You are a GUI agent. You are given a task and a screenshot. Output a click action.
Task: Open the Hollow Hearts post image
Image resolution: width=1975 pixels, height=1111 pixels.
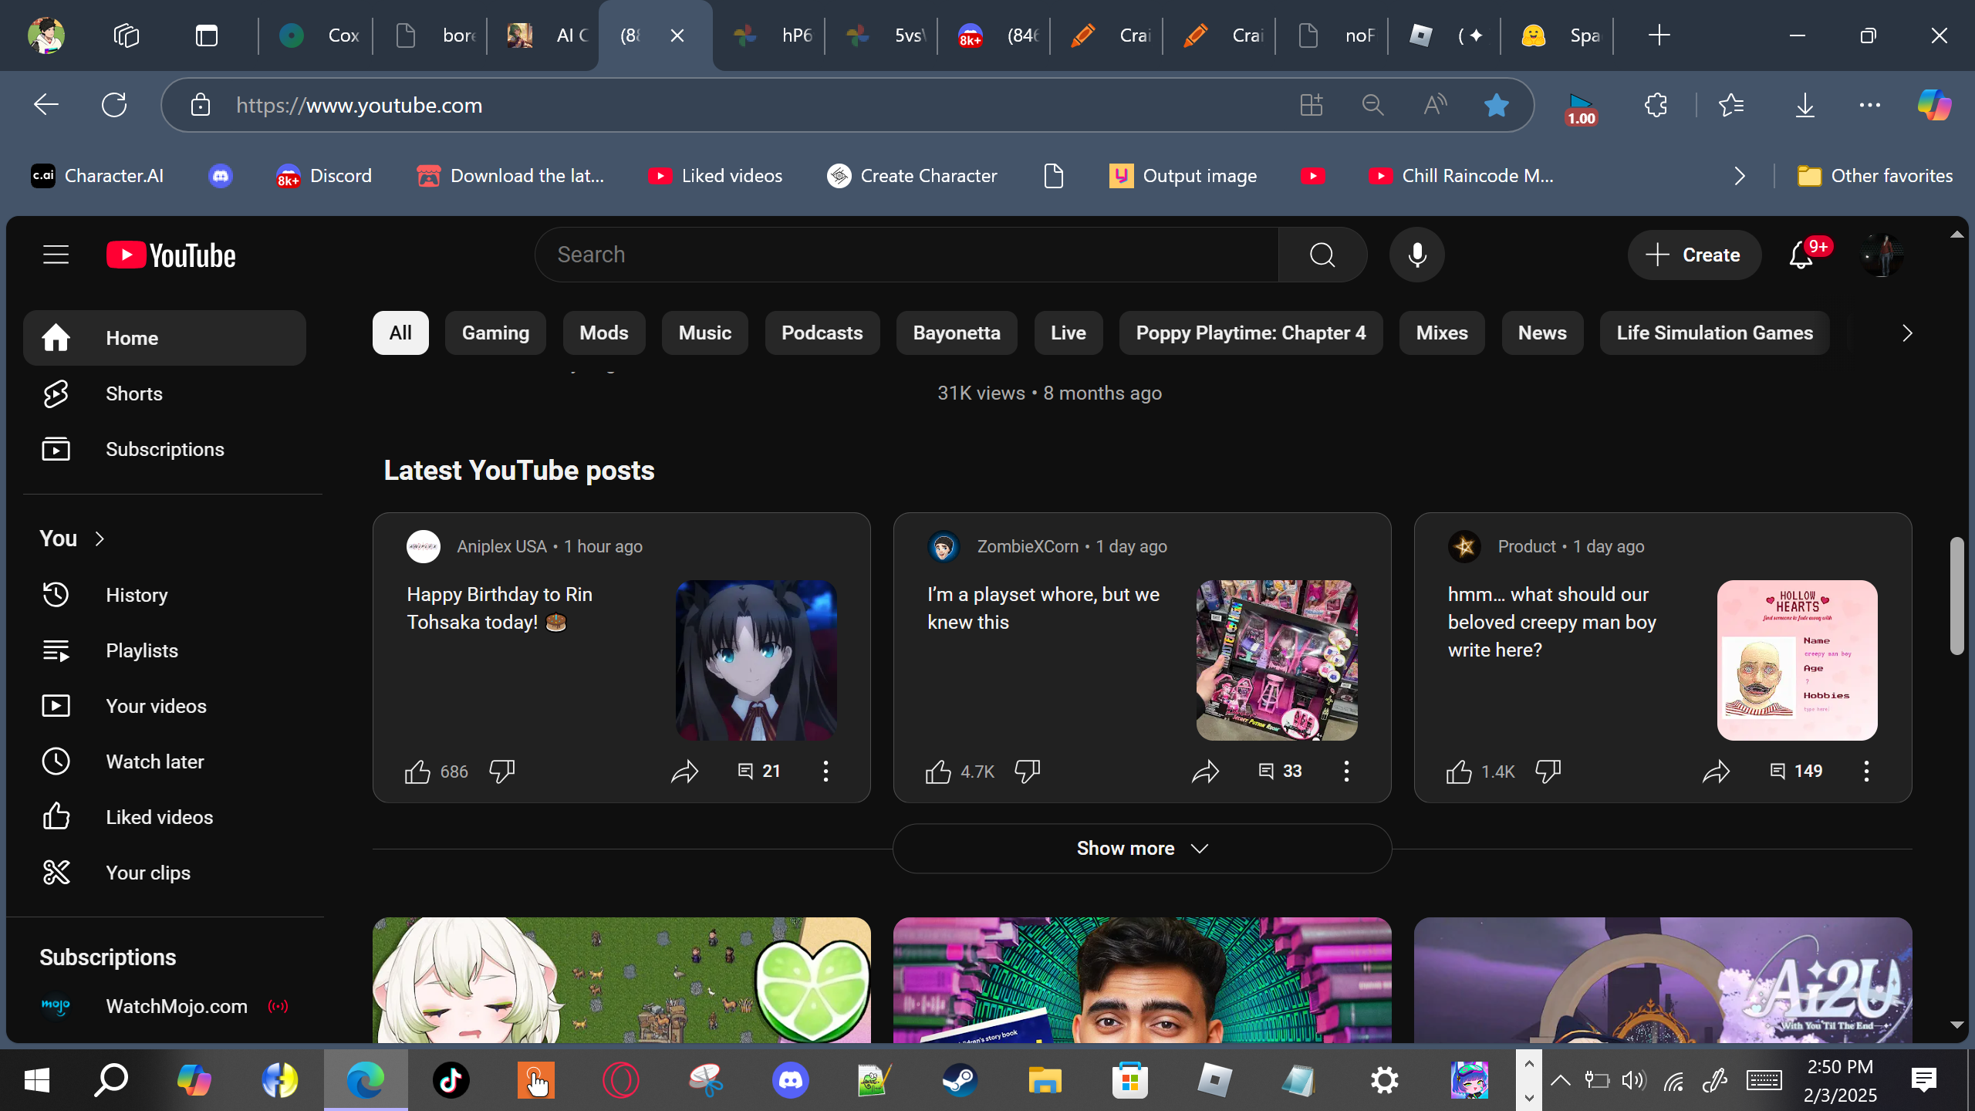click(x=1798, y=660)
